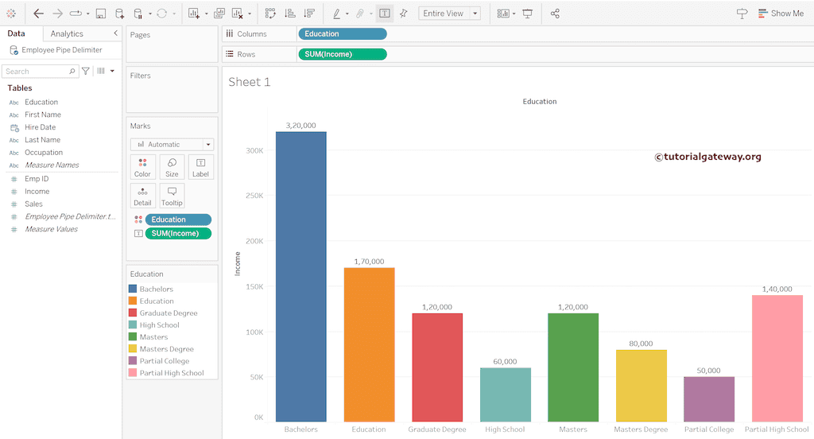Click the filter fields funnel icon
814x439 pixels.
coord(86,71)
